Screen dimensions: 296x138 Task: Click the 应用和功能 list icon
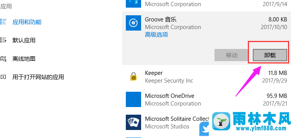(x=3, y=22)
